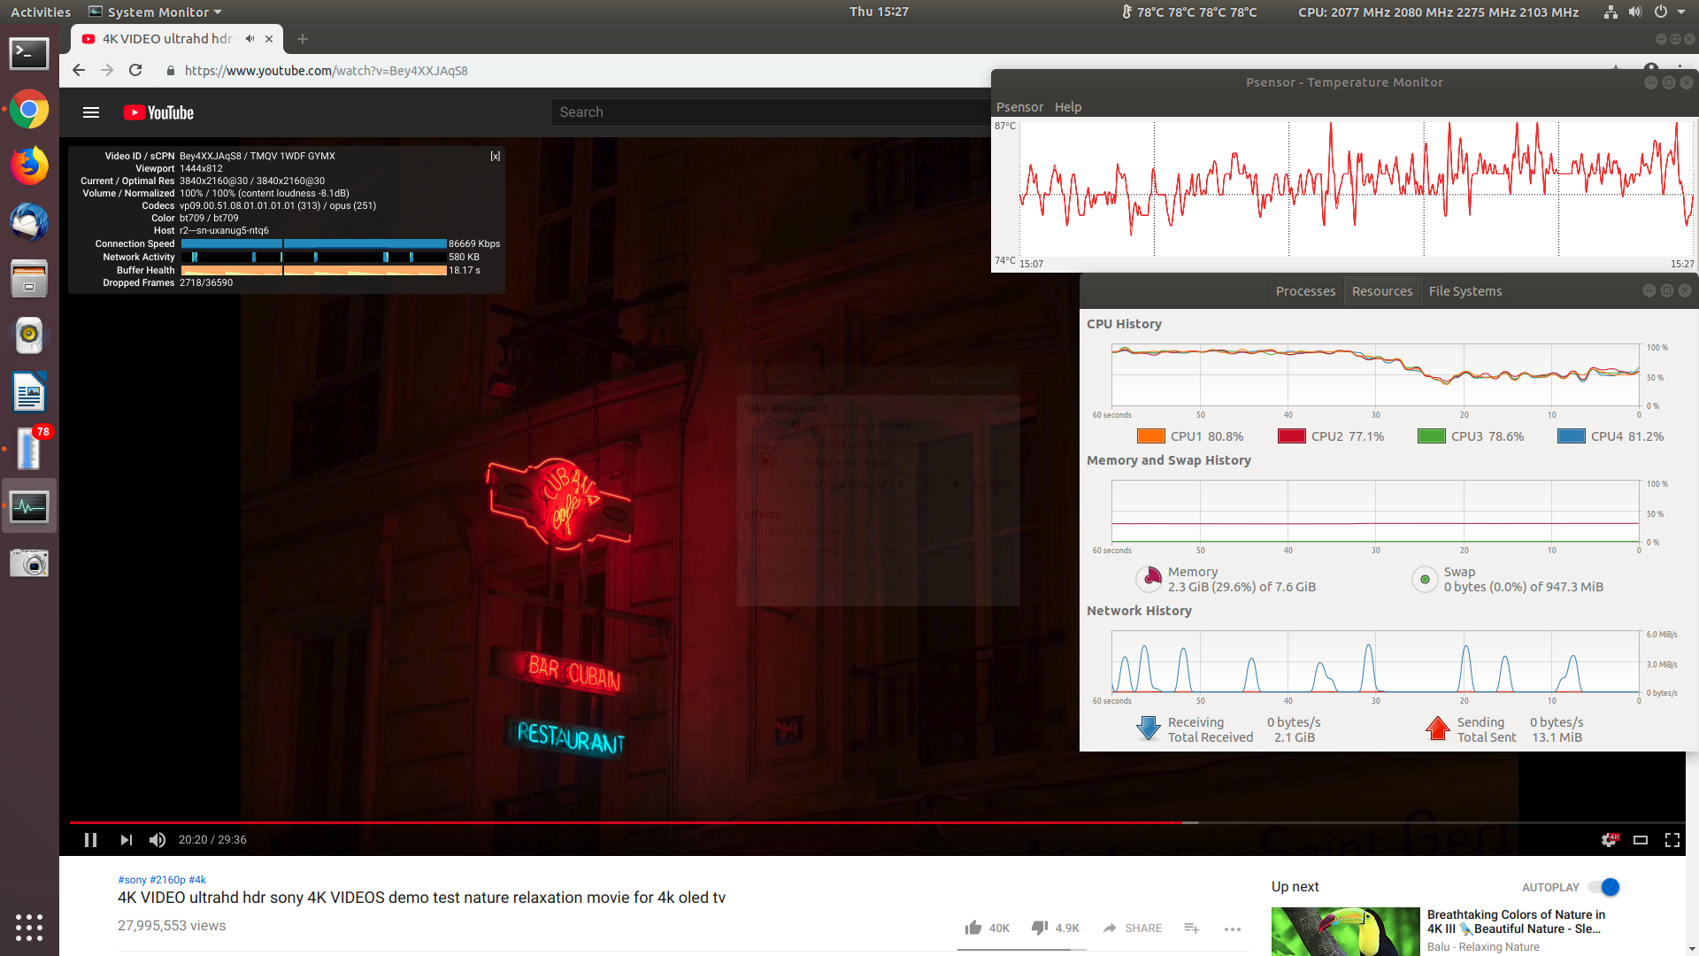The height and width of the screenshot is (956, 1699).
Task: Focus the YouTube Search field
Action: tap(770, 112)
